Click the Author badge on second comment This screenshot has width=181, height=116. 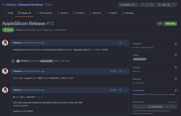[113, 71]
